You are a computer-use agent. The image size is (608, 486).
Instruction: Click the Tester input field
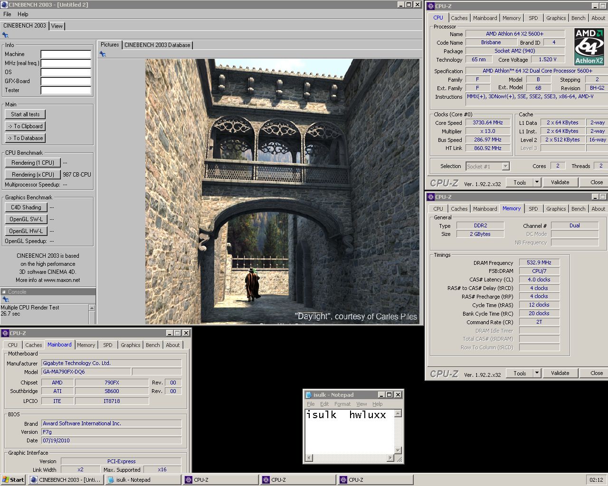click(x=66, y=90)
